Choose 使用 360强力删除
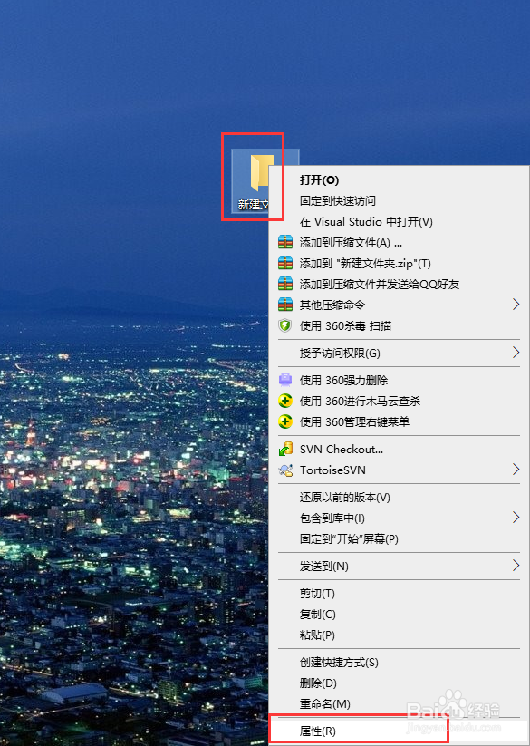This screenshot has width=530, height=746. [400, 380]
